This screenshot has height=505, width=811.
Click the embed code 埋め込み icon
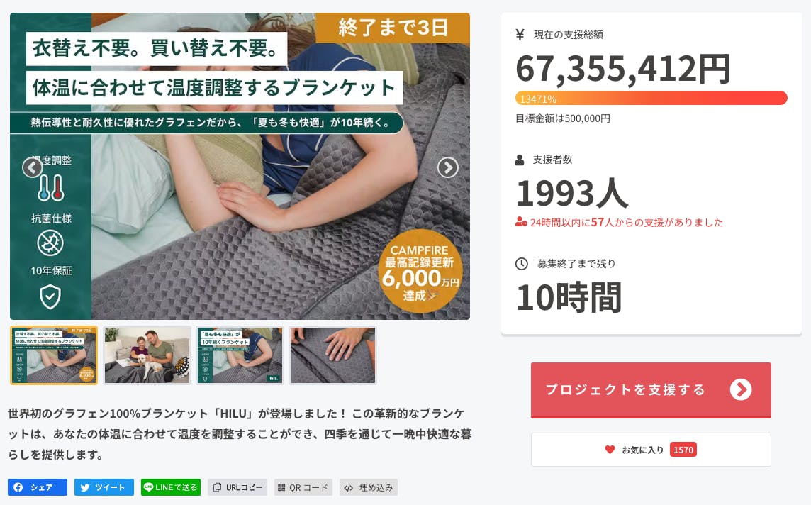(349, 487)
